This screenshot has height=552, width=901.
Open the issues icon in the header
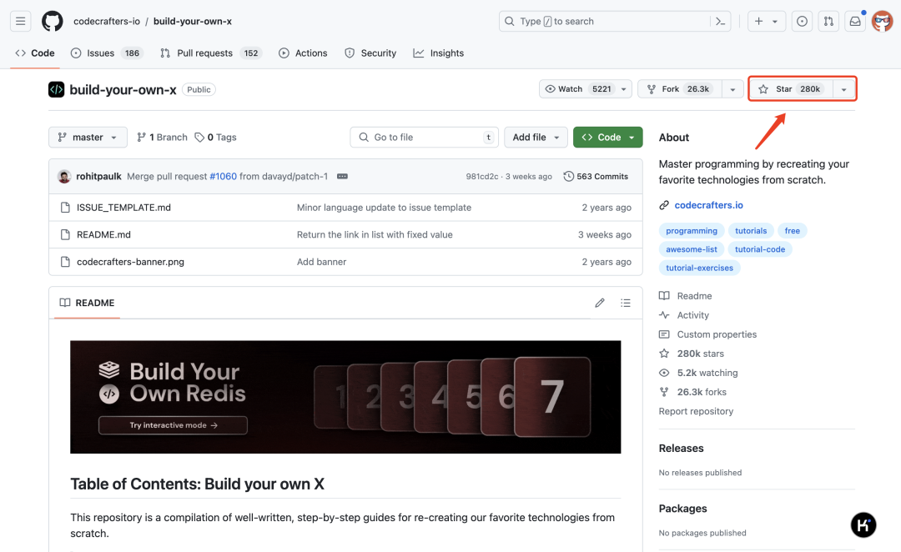(x=802, y=21)
